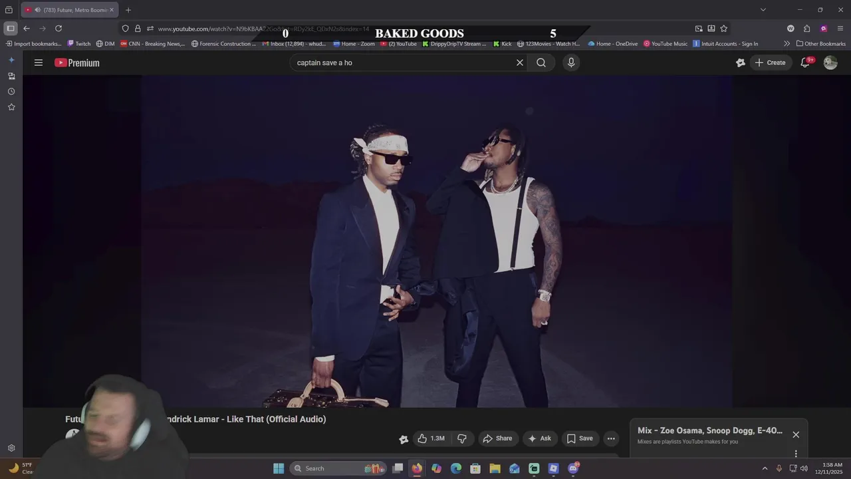Start voice search with microphone

coord(571,63)
